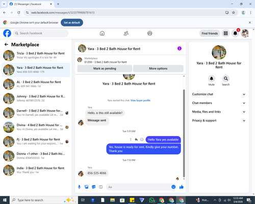Open Donna +1 other conversation

tap(36, 156)
